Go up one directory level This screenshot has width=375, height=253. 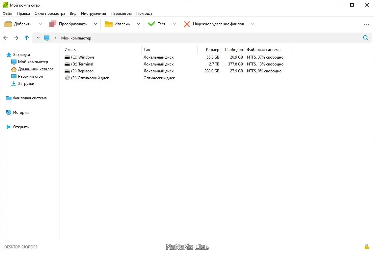pyautogui.click(x=27, y=38)
